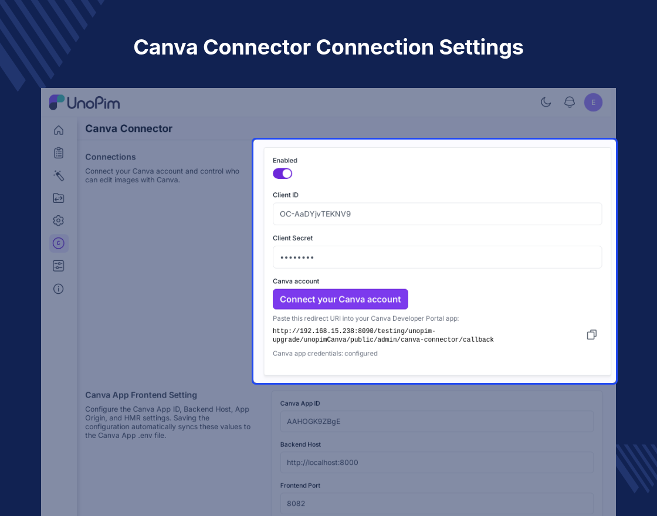The width and height of the screenshot is (657, 516).
Task: Open the Settings gear sidebar icon
Action: click(x=59, y=220)
